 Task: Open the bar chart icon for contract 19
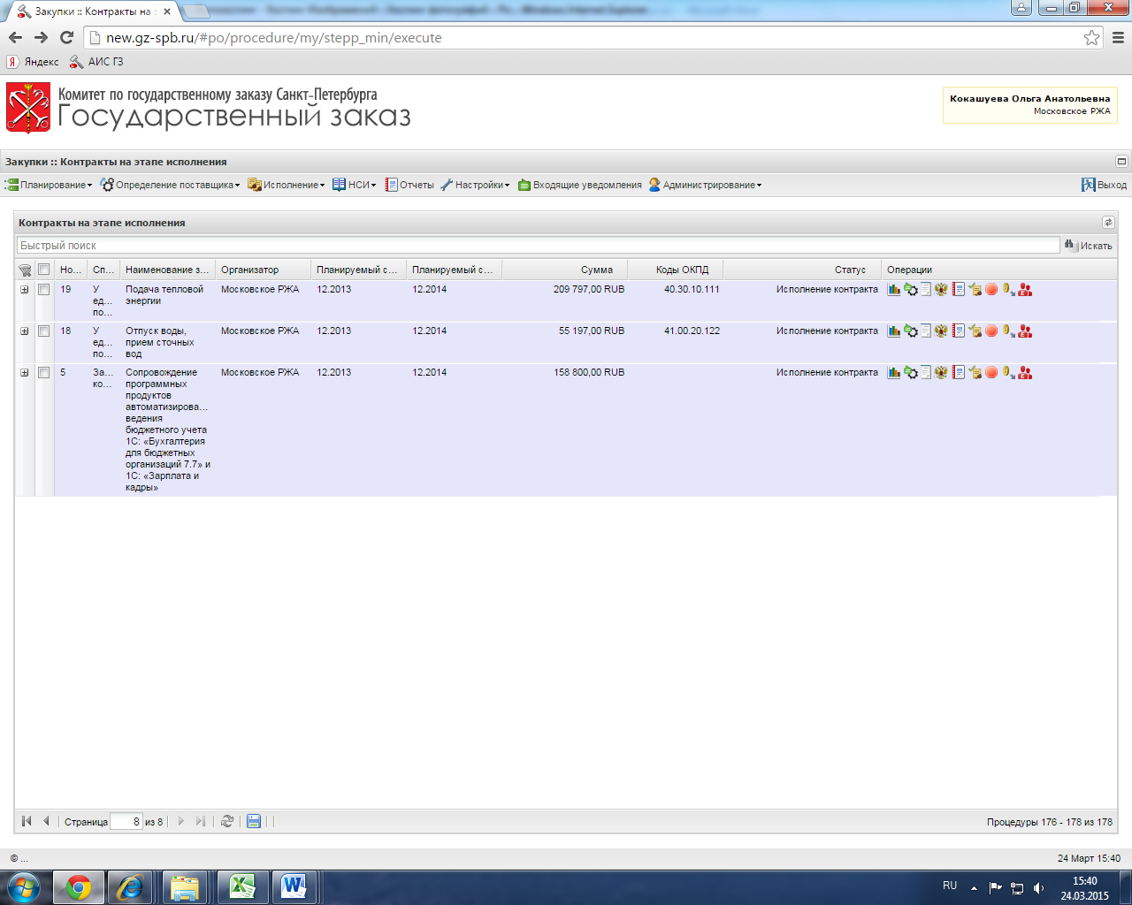894,289
